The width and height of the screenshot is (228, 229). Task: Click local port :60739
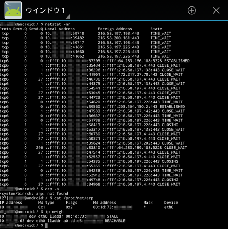[x=93, y=134]
